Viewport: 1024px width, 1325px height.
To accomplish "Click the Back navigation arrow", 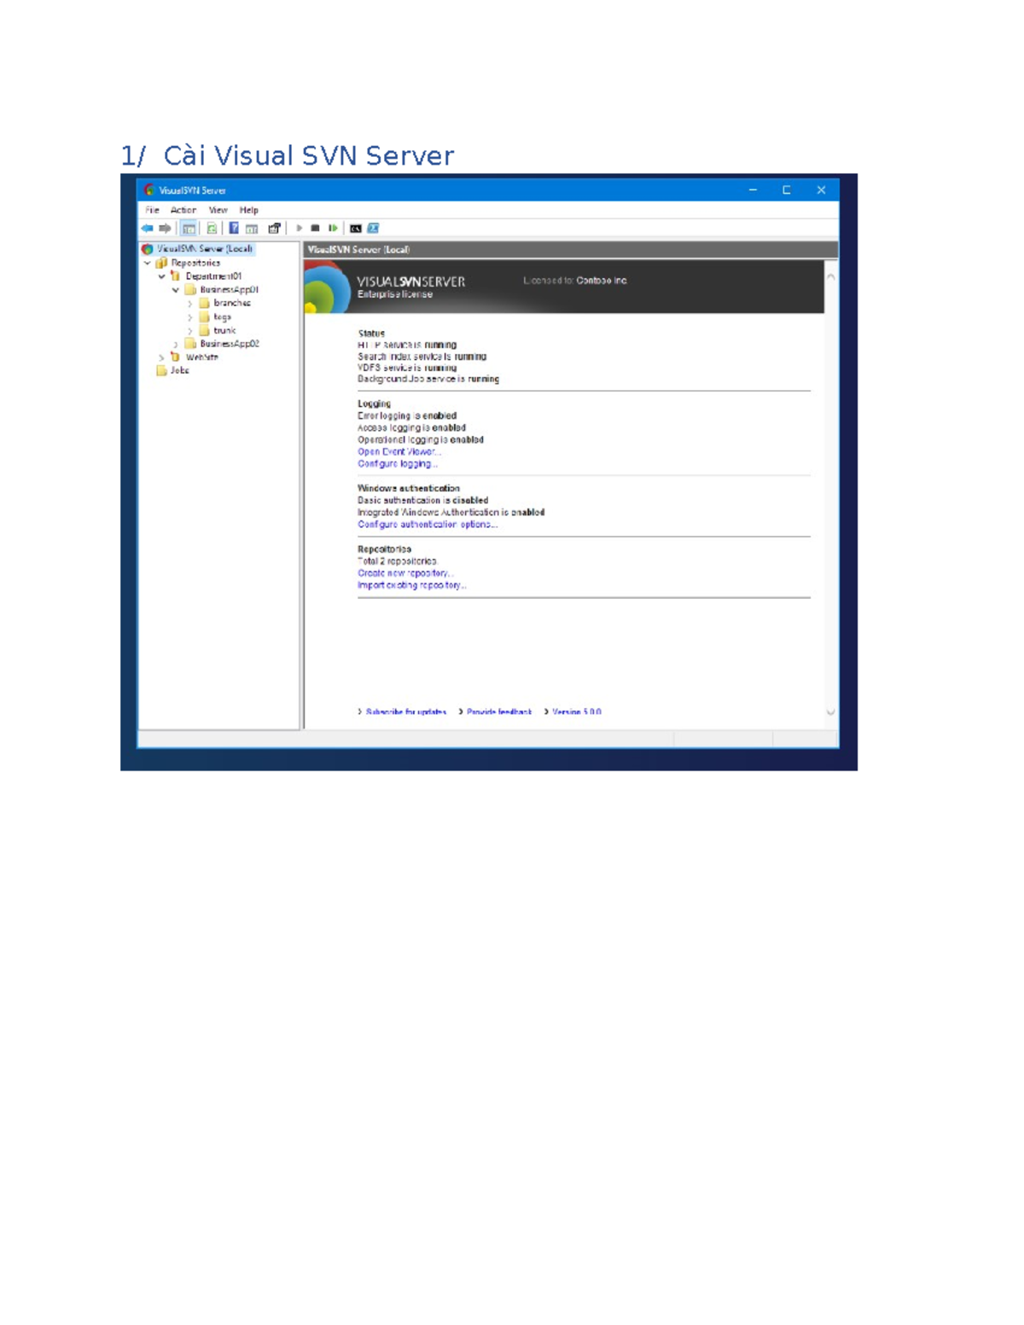I will pos(147,228).
